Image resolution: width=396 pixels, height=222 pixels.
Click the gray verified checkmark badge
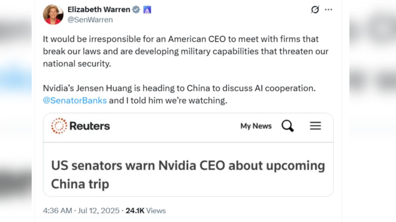[136, 10]
